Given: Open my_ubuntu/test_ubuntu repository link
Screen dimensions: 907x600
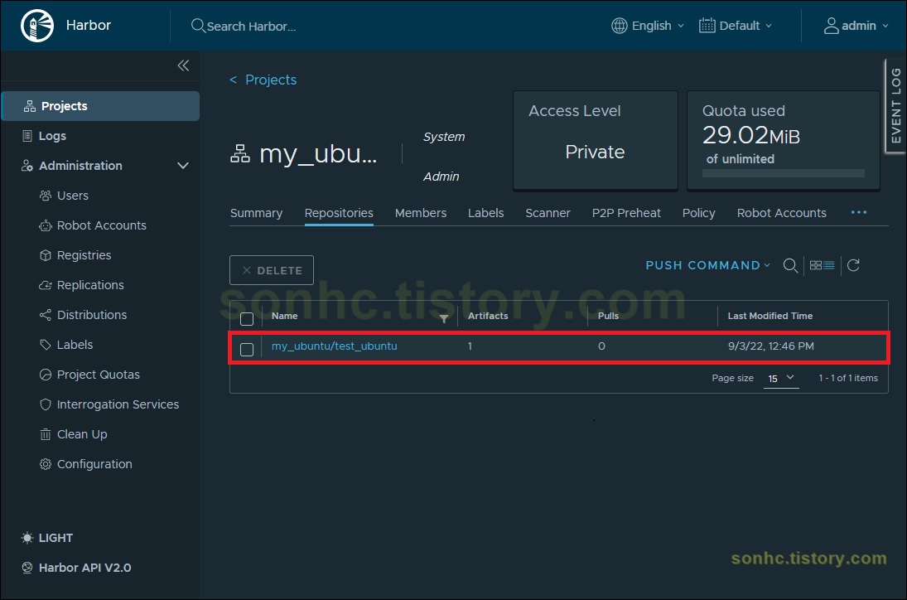Looking at the screenshot, I should point(335,346).
